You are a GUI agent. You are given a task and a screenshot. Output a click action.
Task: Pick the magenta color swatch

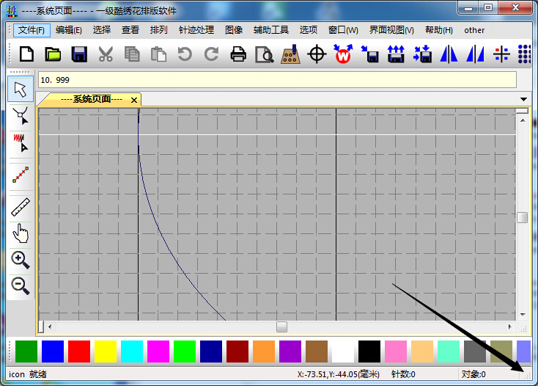[x=158, y=352]
